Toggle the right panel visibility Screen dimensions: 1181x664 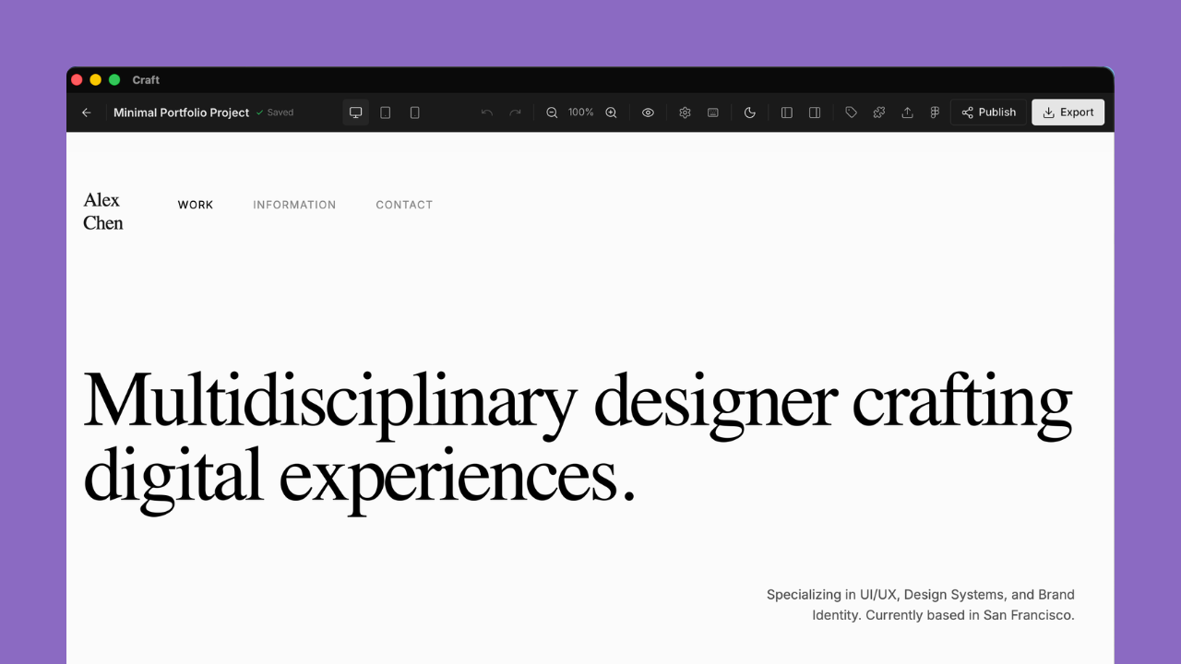tap(815, 112)
